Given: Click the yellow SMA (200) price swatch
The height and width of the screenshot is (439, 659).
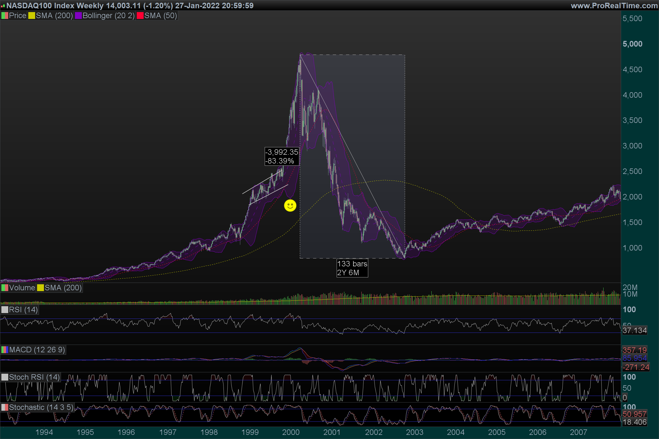Looking at the screenshot, I should [32, 16].
